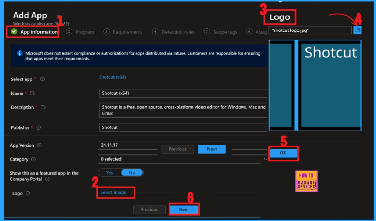Click the Previous button beside App Version
Viewport: 376px width, 221px height.
(x=177, y=149)
